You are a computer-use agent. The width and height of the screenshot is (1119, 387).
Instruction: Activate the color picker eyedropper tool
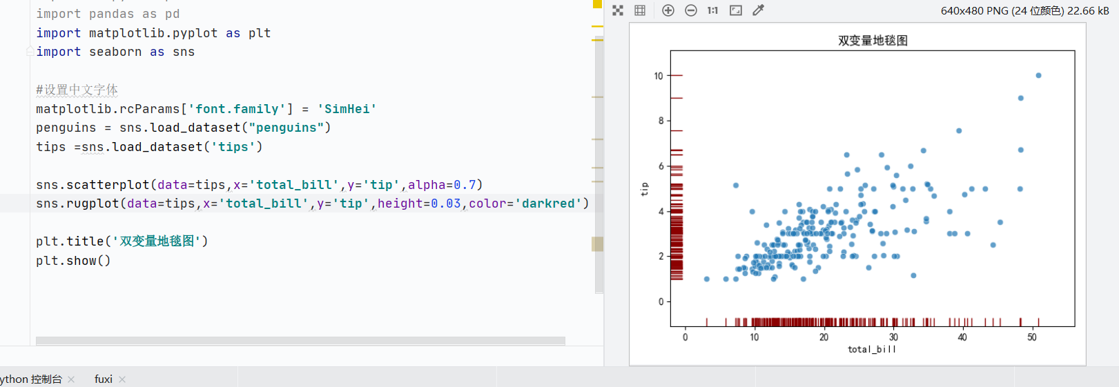758,10
